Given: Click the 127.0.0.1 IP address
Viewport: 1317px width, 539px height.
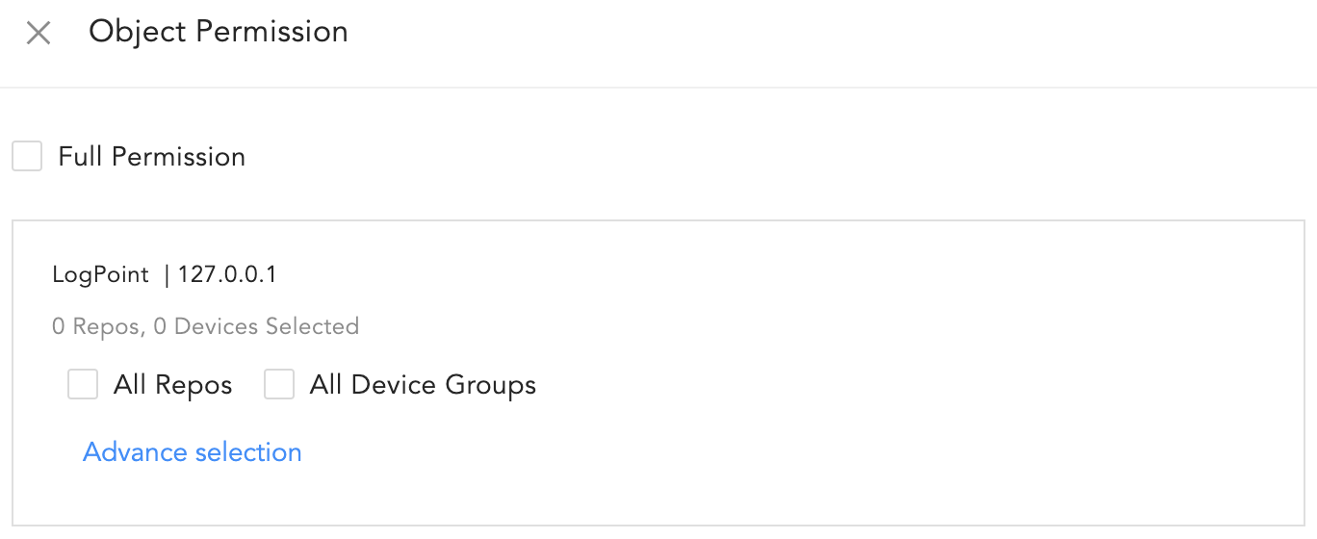Looking at the screenshot, I should point(227,275).
